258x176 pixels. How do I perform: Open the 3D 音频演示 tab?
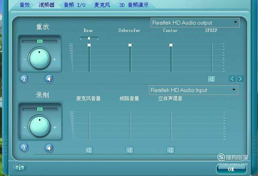click(134, 5)
